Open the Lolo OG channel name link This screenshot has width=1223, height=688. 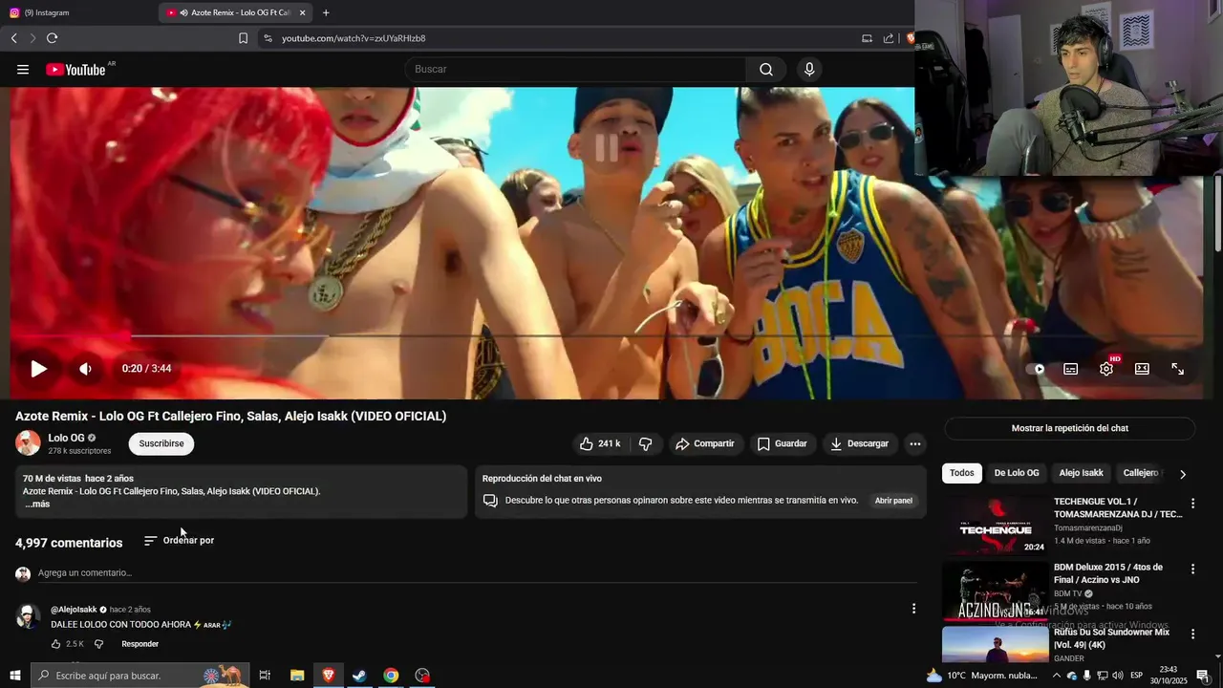[66, 438]
